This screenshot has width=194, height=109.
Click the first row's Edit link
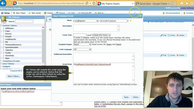click(163, 35)
